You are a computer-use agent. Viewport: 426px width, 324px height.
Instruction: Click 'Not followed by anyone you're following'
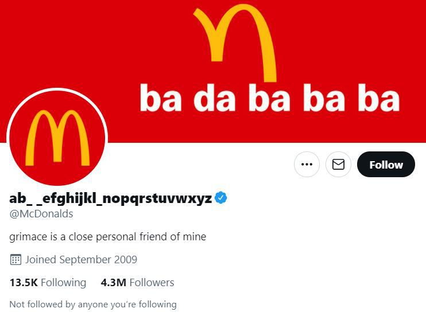(x=93, y=305)
